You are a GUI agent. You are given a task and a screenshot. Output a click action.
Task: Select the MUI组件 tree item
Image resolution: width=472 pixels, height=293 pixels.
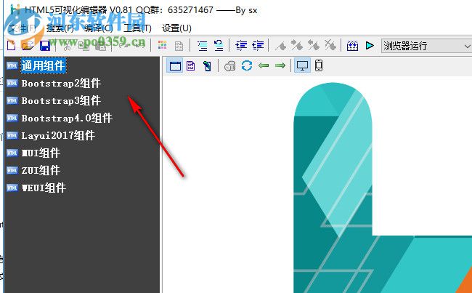pyautogui.click(x=41, y=153)
